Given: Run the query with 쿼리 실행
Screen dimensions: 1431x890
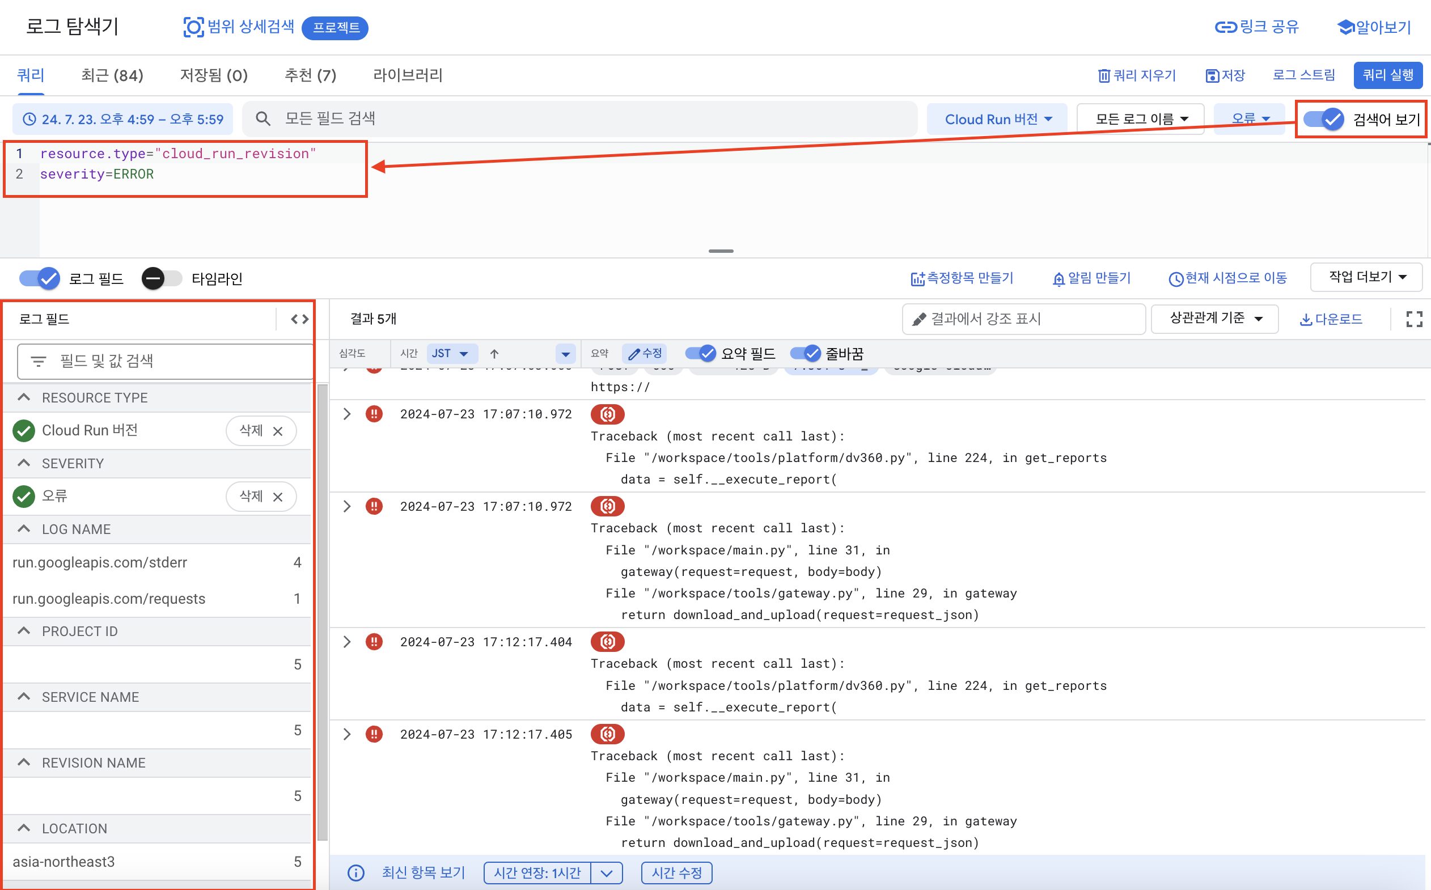Looking at the screenshot, I should click(x=1387, y=75).
